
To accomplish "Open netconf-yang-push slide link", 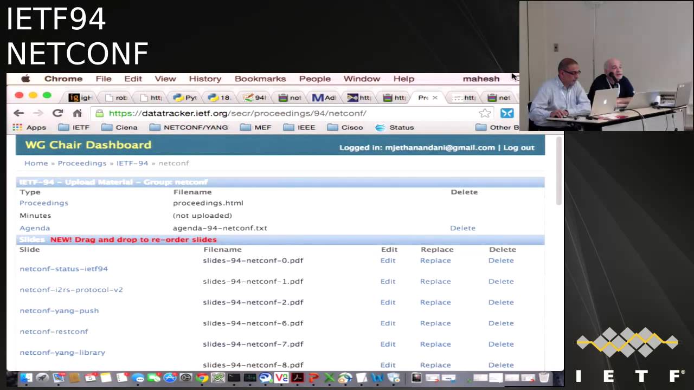I will point(59,311).
